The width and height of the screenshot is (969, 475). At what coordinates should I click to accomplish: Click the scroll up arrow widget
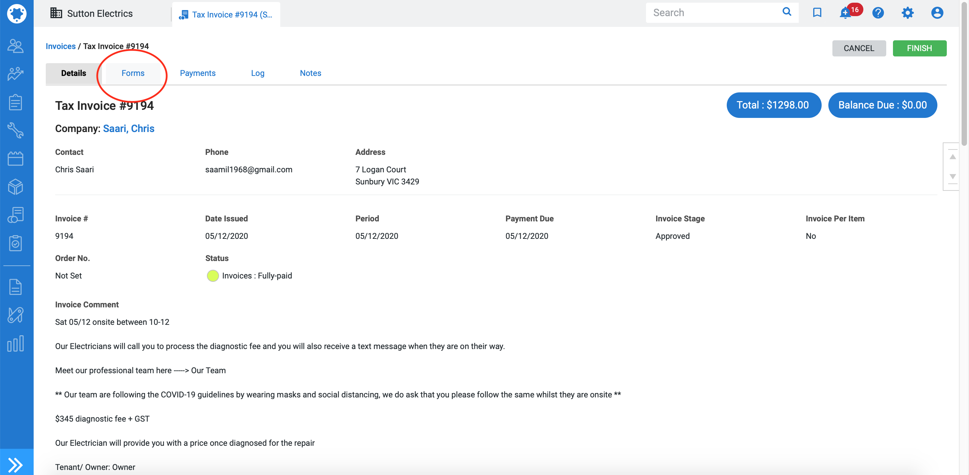[953, 157]
